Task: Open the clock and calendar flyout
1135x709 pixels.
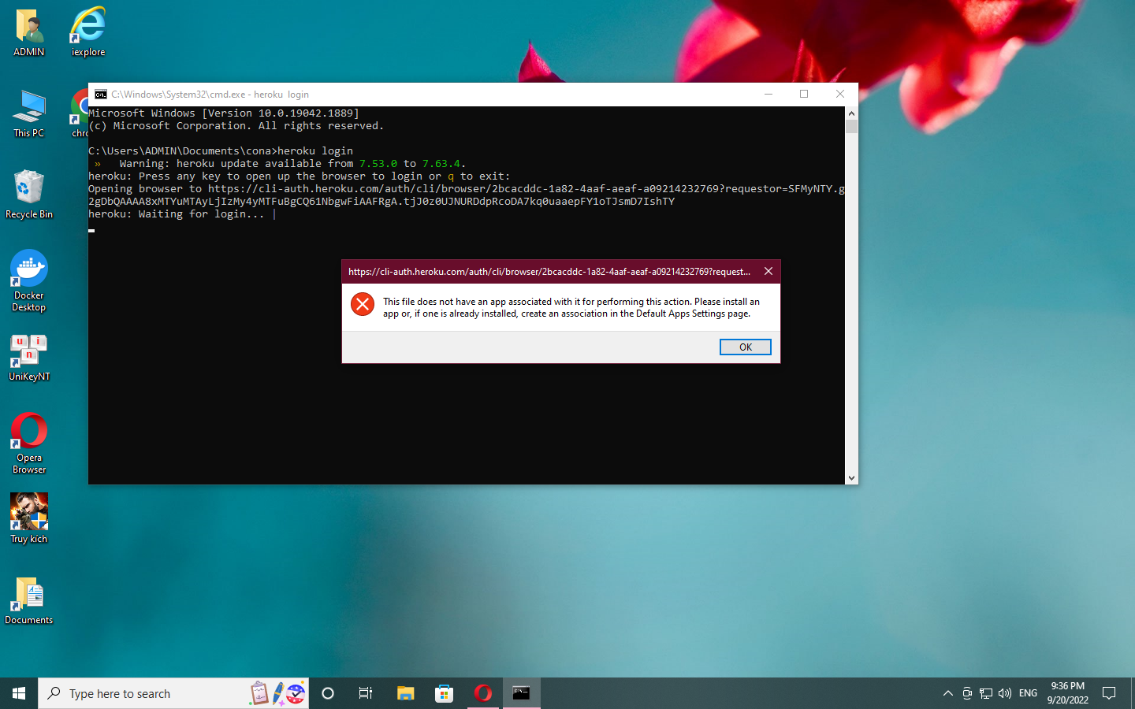Action: point(1067,693)
